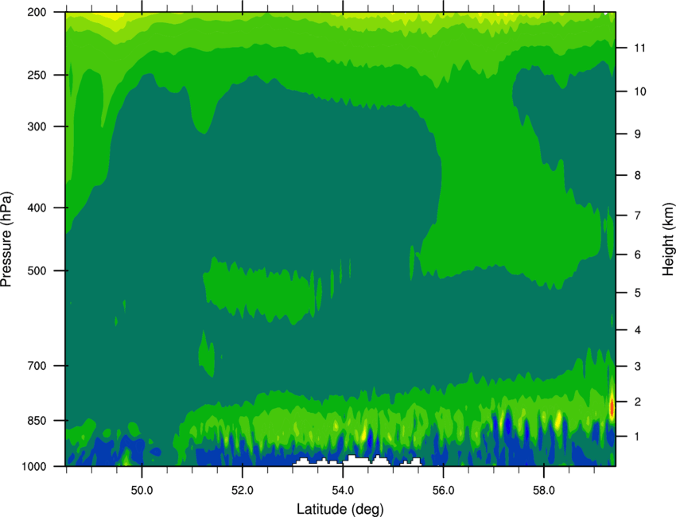Click the 400 pressure tick label

point(37,208)
